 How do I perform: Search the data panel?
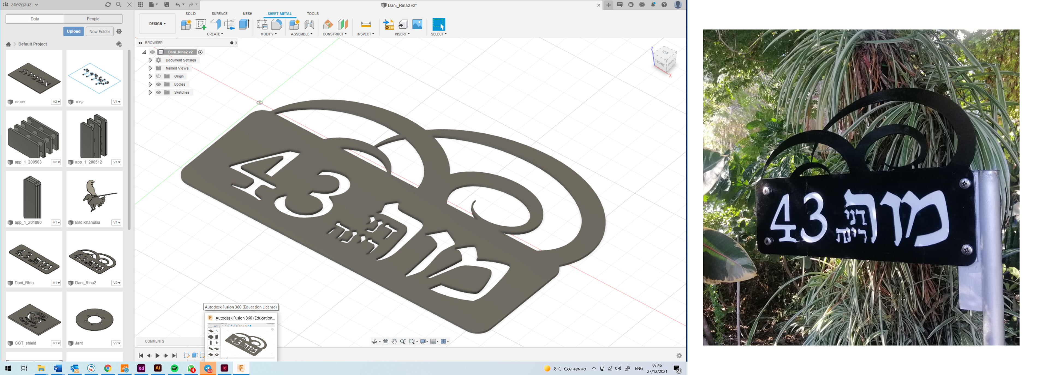(x=118, y=4)
